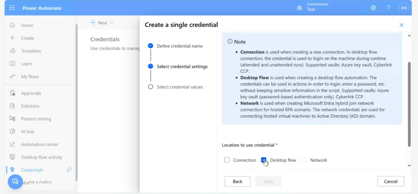Click the AI hub brain icon
Viewport: 418px width, 194px height.
click(x=12, y=131)
